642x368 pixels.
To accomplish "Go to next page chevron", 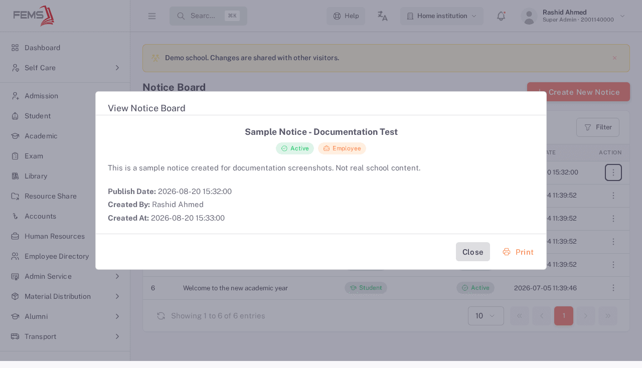I will (586, 316).
